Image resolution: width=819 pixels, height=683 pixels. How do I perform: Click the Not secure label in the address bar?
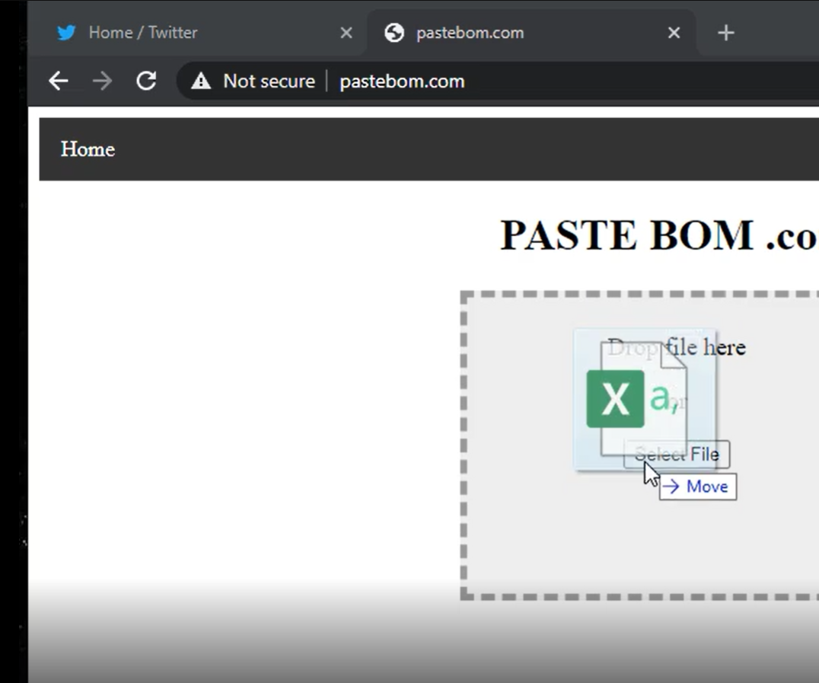269,81
